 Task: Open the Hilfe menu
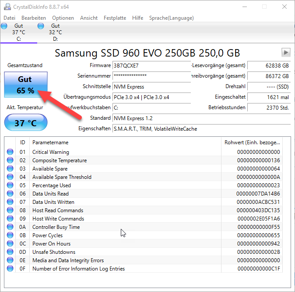coord(138,18)
